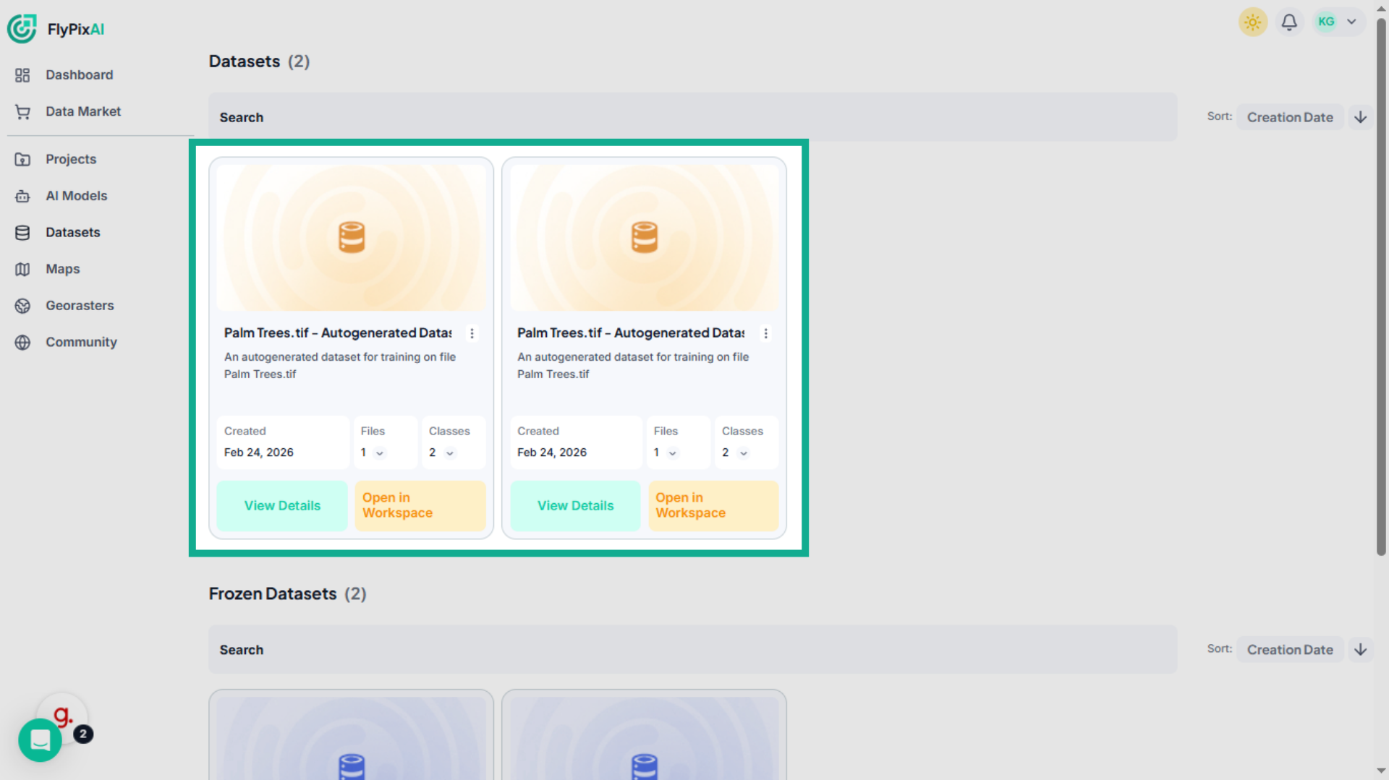Viewport: 1389px width, 780px height.
Task: Click Open in Workspace on second dataset
Action: 713,506
